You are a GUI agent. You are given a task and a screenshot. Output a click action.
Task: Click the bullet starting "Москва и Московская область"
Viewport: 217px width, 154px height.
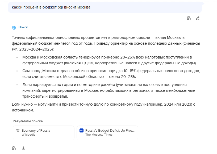[109, 60]
